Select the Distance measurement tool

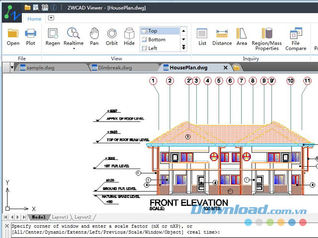click(222, 37)
